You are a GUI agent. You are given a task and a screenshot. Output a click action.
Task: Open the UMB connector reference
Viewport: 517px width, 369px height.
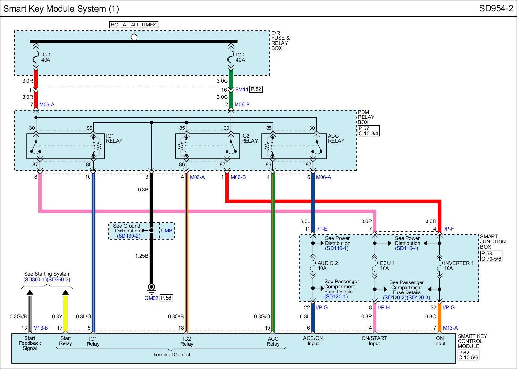click(167, 231)
